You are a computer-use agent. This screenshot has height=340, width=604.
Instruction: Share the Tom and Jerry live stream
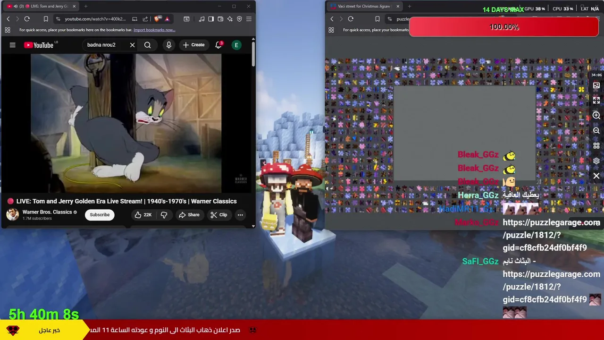[x=189, y=215]
